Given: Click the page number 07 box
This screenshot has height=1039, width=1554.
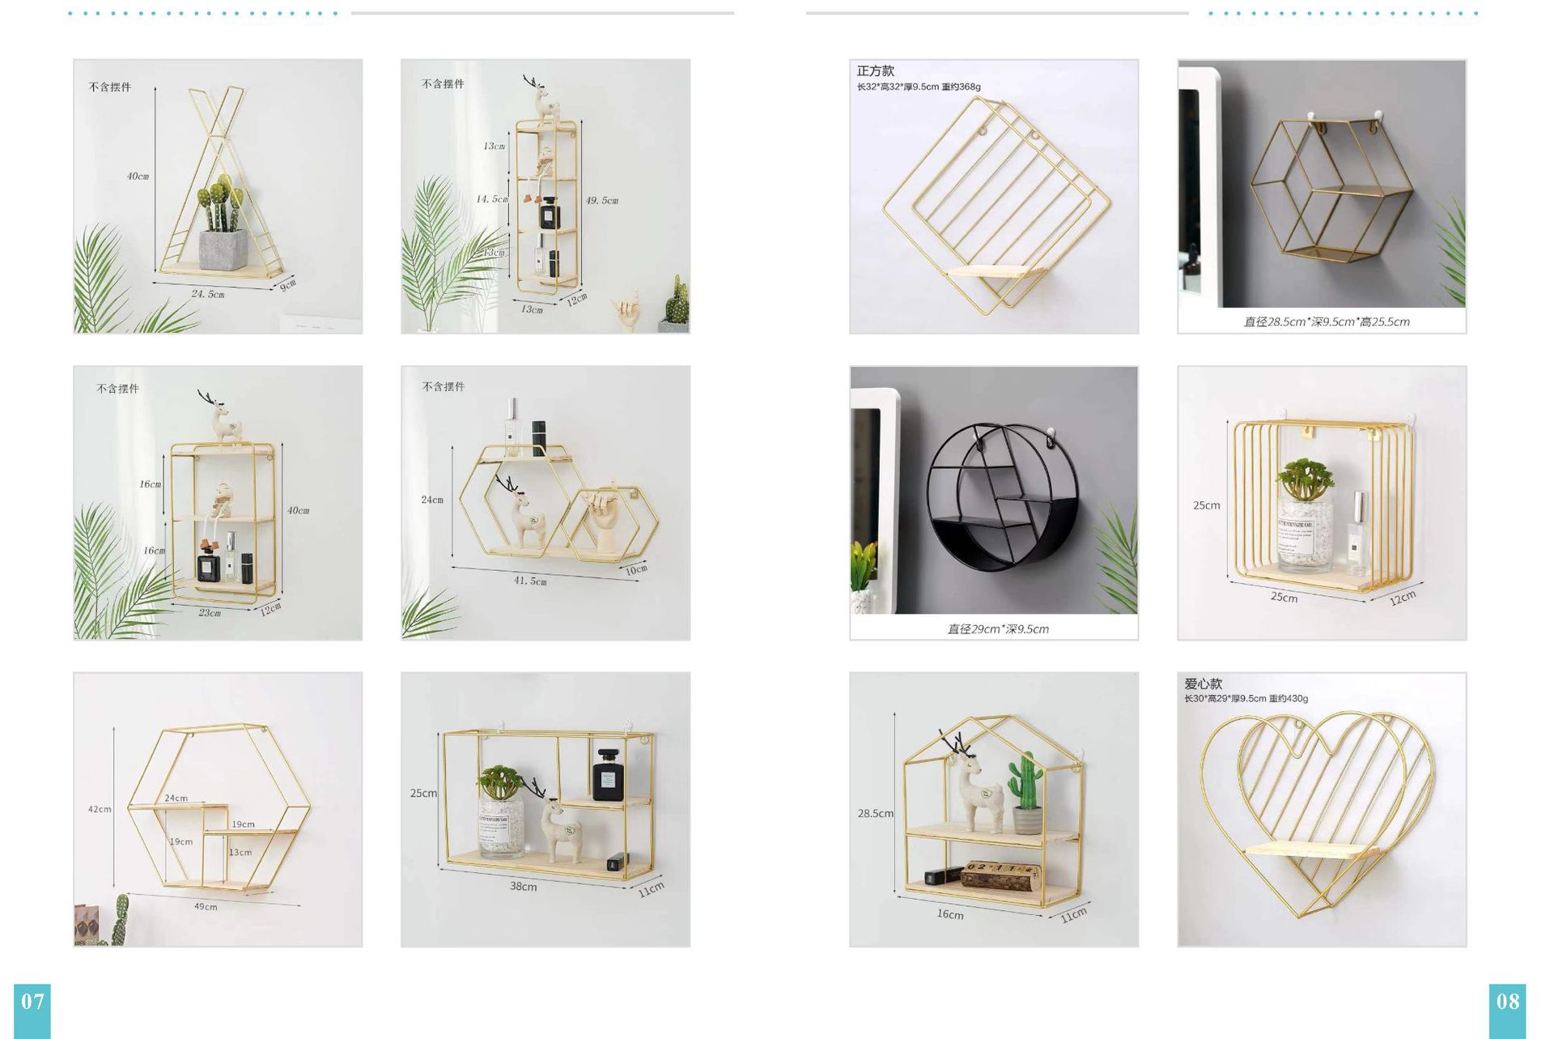Looking at the screenshot, I should (x=32, y=1011).
